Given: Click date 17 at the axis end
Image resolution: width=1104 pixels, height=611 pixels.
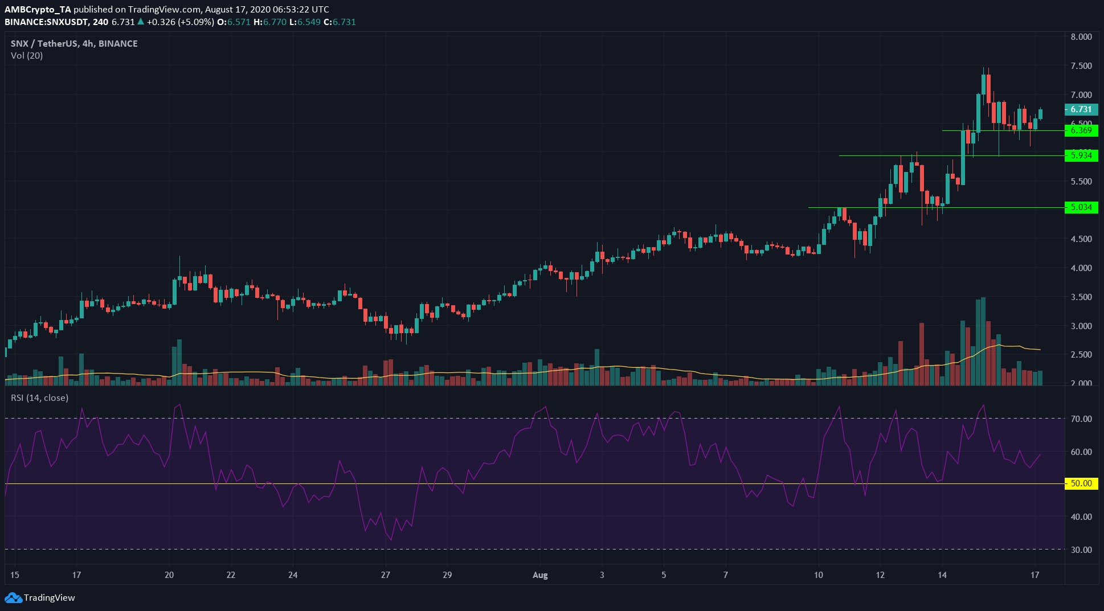Looking at the screenshot, I should tap(1035, 575).
